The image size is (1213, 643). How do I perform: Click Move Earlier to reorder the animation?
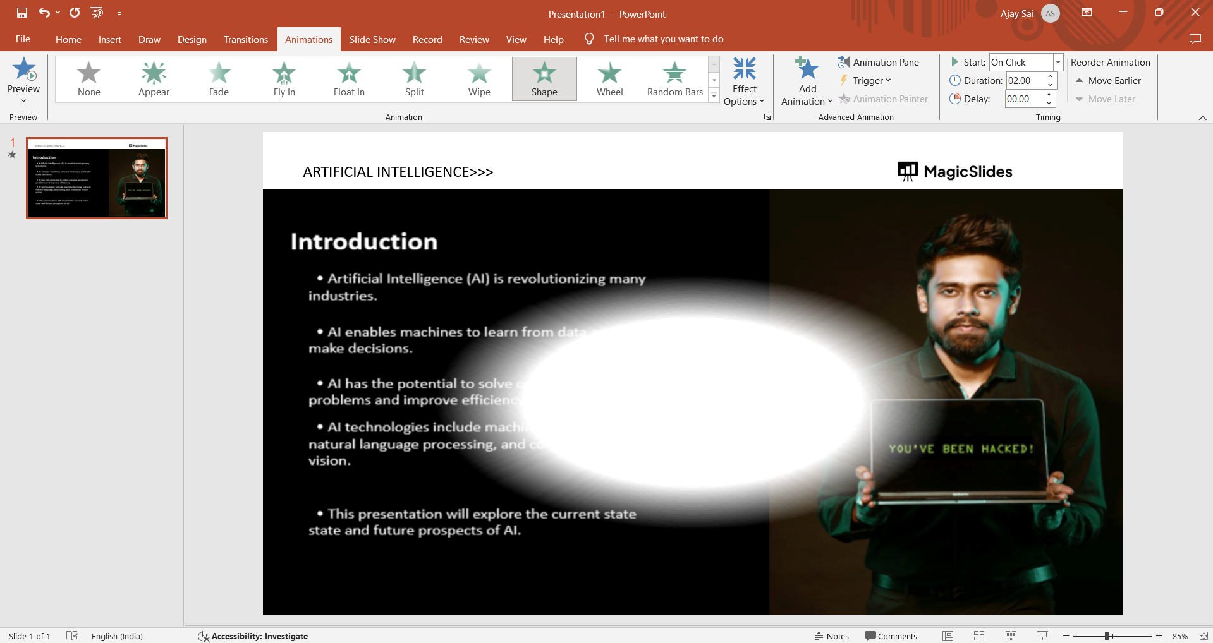(1108, 80)
